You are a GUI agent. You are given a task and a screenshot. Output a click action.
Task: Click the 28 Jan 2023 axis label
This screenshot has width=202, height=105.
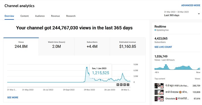(109, 90)
